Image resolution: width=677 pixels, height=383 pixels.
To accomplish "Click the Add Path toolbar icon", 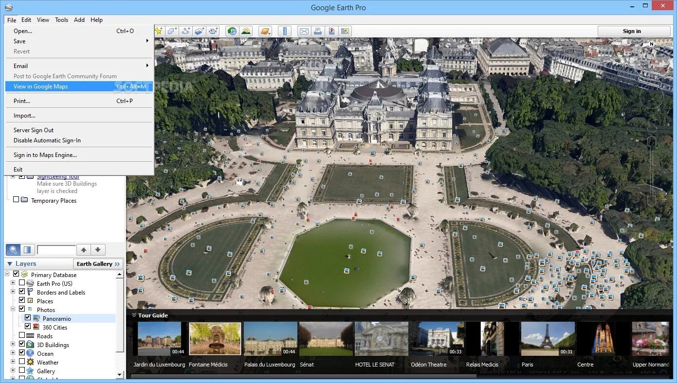I will (x=186, y=31).
